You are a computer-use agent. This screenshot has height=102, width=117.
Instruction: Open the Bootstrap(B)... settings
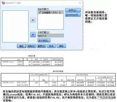coord(73,15)
